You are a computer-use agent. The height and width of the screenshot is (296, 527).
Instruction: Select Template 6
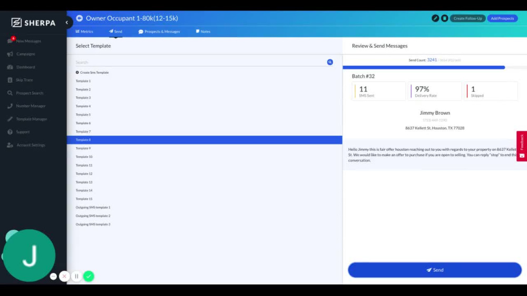tap(83, 123)
